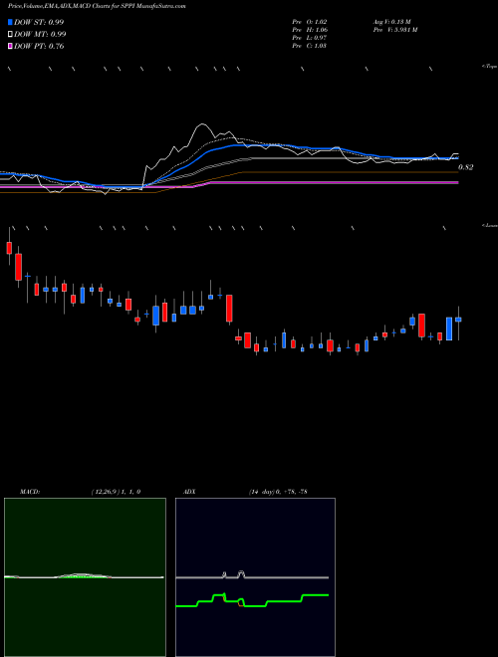The height and width of the screenshot is (657, 498).
Task: Open the dark blue ADX indicator chart panel
Action: [x=255, y=577]
